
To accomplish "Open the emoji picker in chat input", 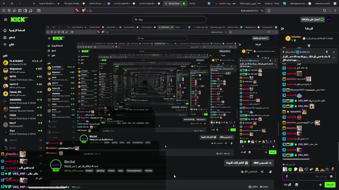I will pyautogui.click(x=331, y=176).
